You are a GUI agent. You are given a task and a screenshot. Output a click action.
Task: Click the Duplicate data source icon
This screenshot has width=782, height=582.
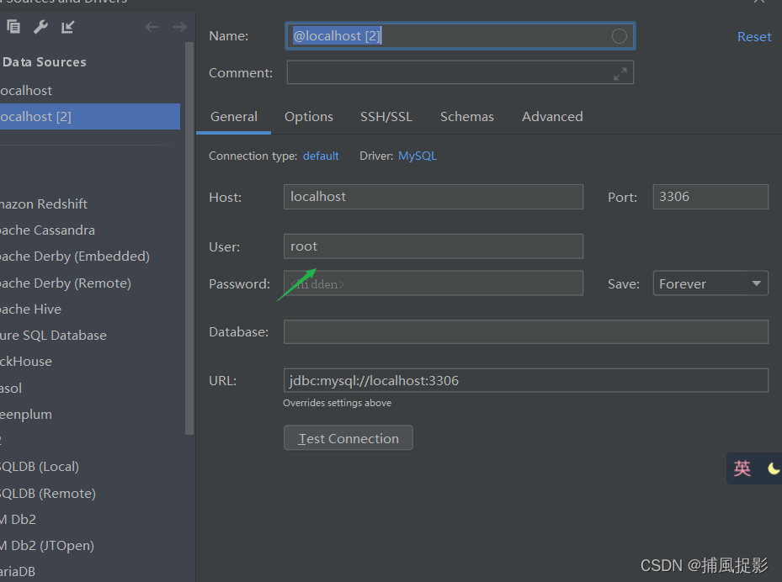tap(13, 26)
